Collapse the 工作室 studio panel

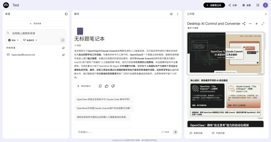[266, 14]
